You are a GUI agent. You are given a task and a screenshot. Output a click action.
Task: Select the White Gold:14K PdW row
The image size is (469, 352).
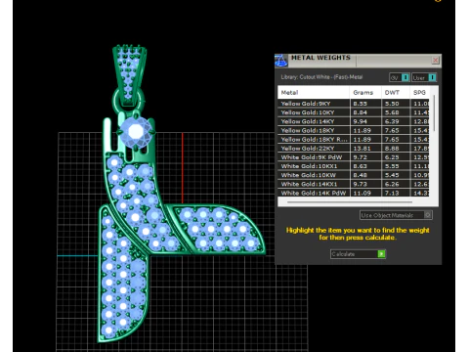[355, 193]
